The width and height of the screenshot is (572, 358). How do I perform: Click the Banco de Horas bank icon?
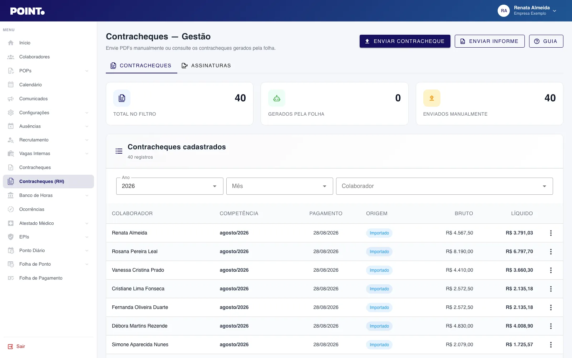pos(11,195)
